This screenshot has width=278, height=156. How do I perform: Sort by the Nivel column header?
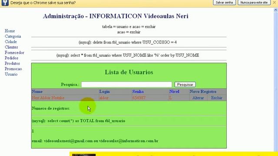point(174,91)
